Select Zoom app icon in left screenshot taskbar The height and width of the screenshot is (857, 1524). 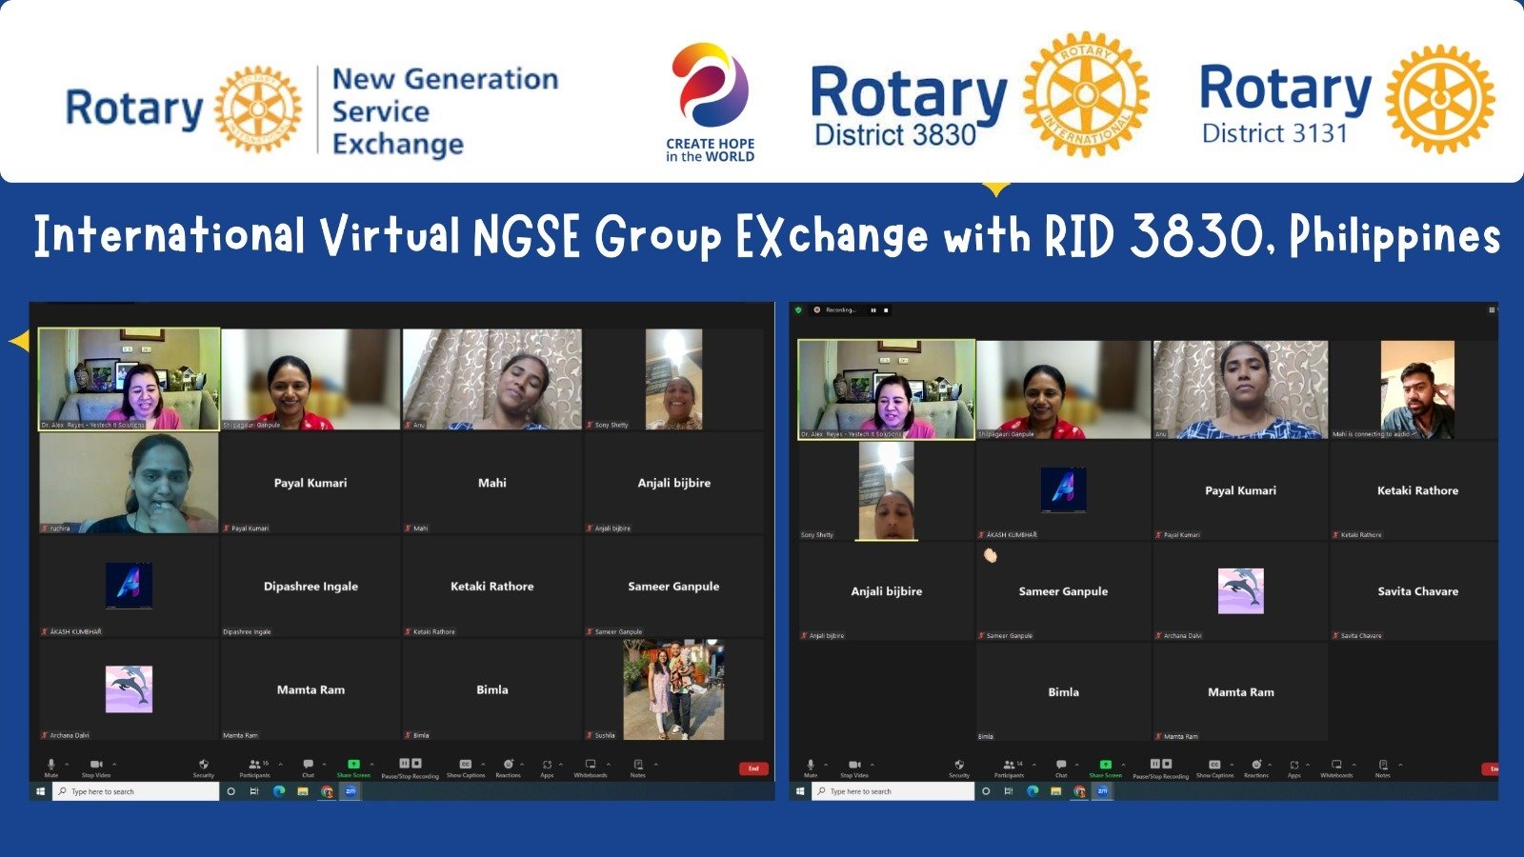click(351, 791)
